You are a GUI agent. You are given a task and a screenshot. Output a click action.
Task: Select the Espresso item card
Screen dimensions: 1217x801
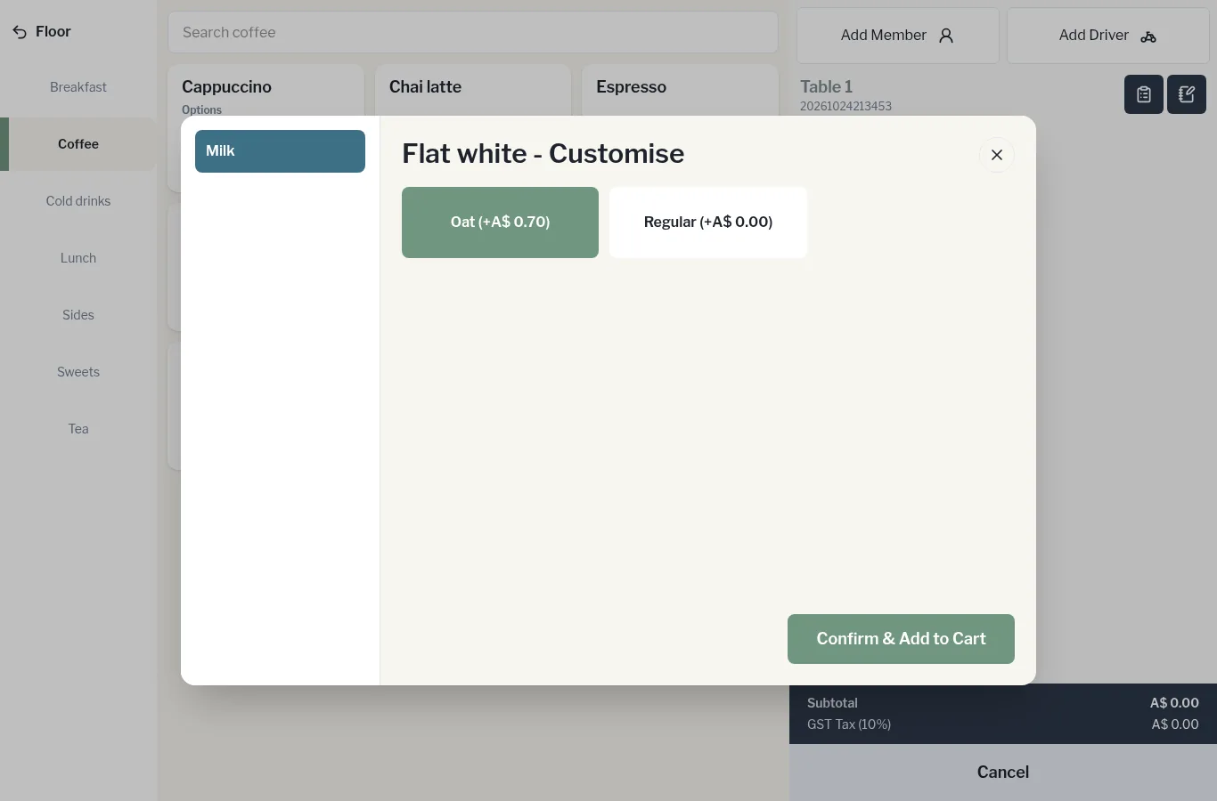point(680,90)
